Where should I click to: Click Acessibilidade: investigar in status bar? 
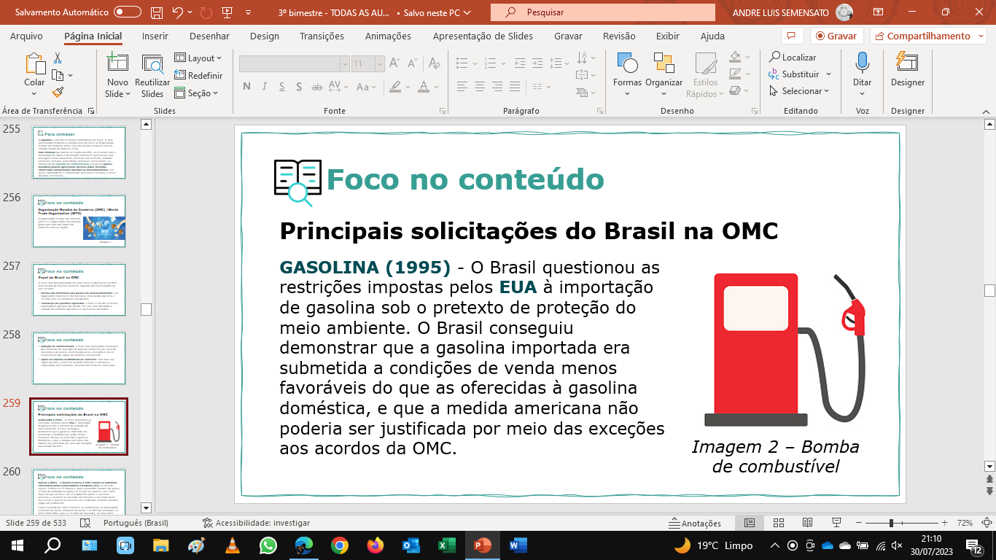pyautogui.click(x=256, y=523)
